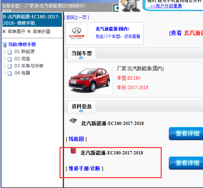Click the 当前车型 header text at top
The width and height of the screenshot is (203, 188).
tap(44, 7)
